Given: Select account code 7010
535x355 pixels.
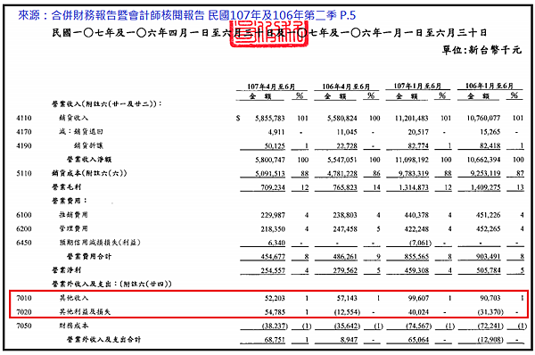Looking at the screenshot, I should coord(24,298).
